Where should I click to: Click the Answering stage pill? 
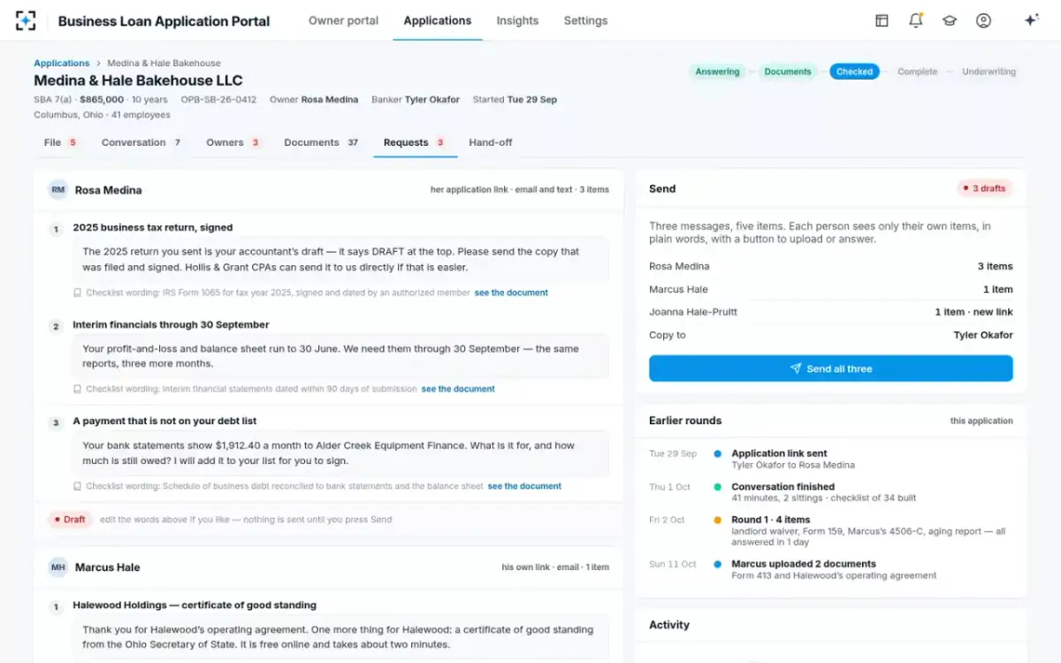[717, 72]
